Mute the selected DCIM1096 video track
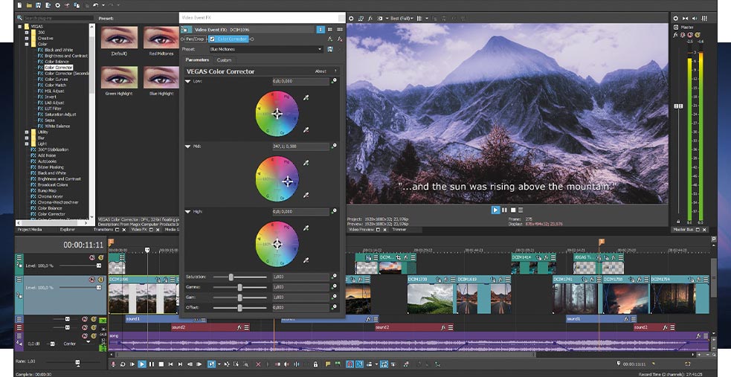Image resolution: width=731 pixels, height=377 pixels. (92, 280)
